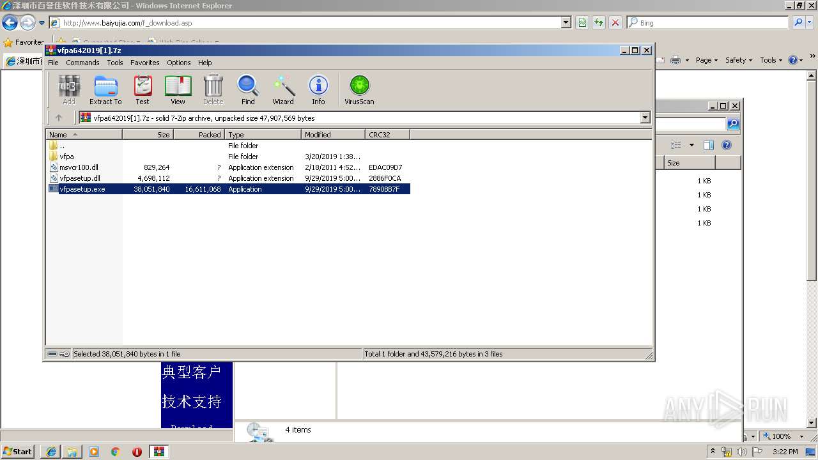Open the IE address bar dropdown
818x460 pixels.
pyautogui.click(x=566, y=23)
